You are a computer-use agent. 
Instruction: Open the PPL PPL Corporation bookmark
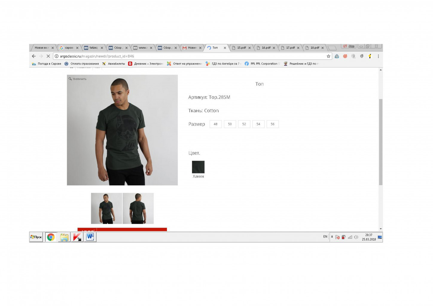coord(262,64)
